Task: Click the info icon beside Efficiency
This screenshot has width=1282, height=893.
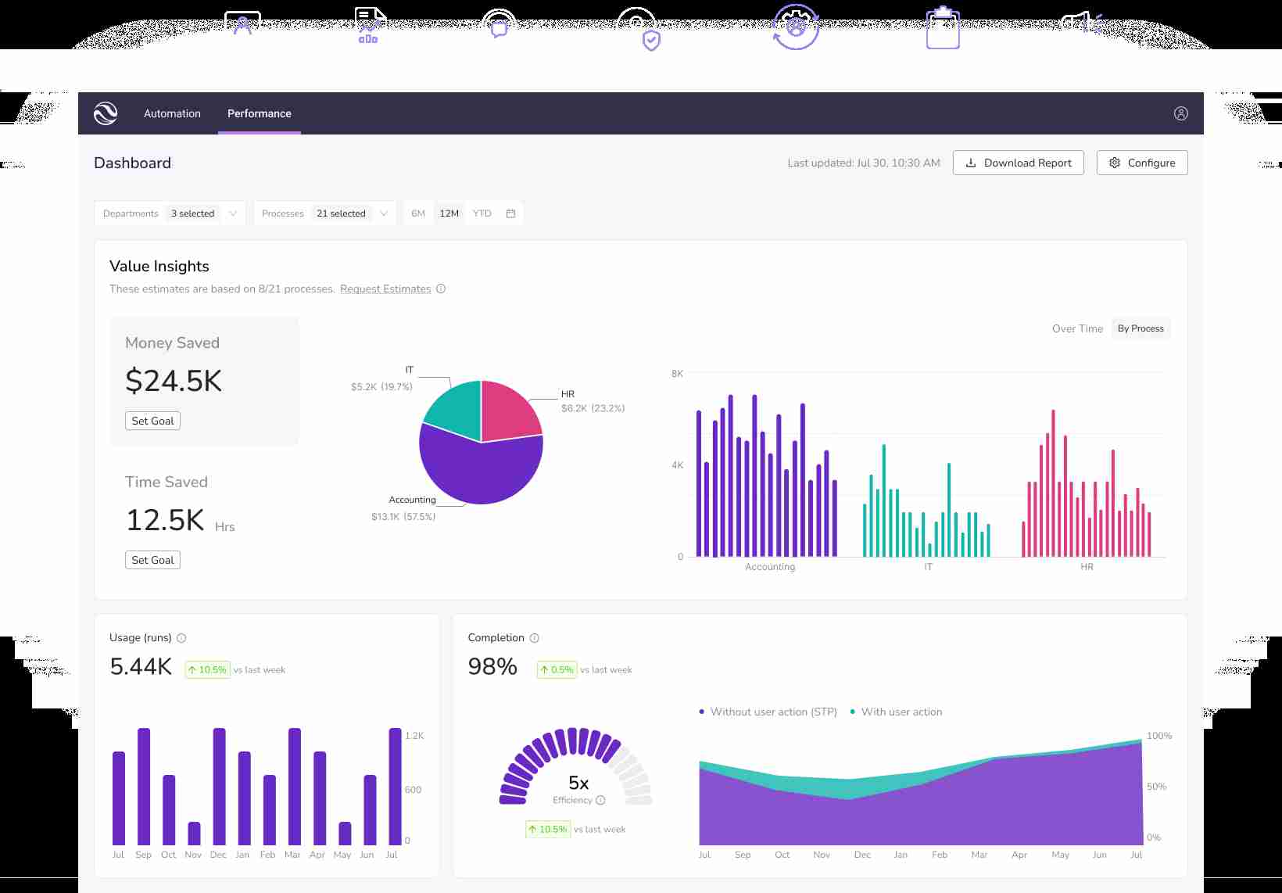Action: 600,800
